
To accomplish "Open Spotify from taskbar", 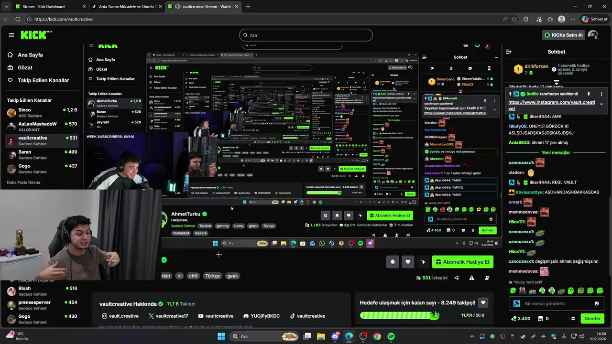I will [x=391, y=336].
